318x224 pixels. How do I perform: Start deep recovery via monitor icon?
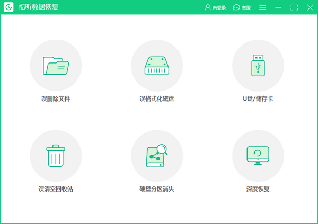click(258, 155)
